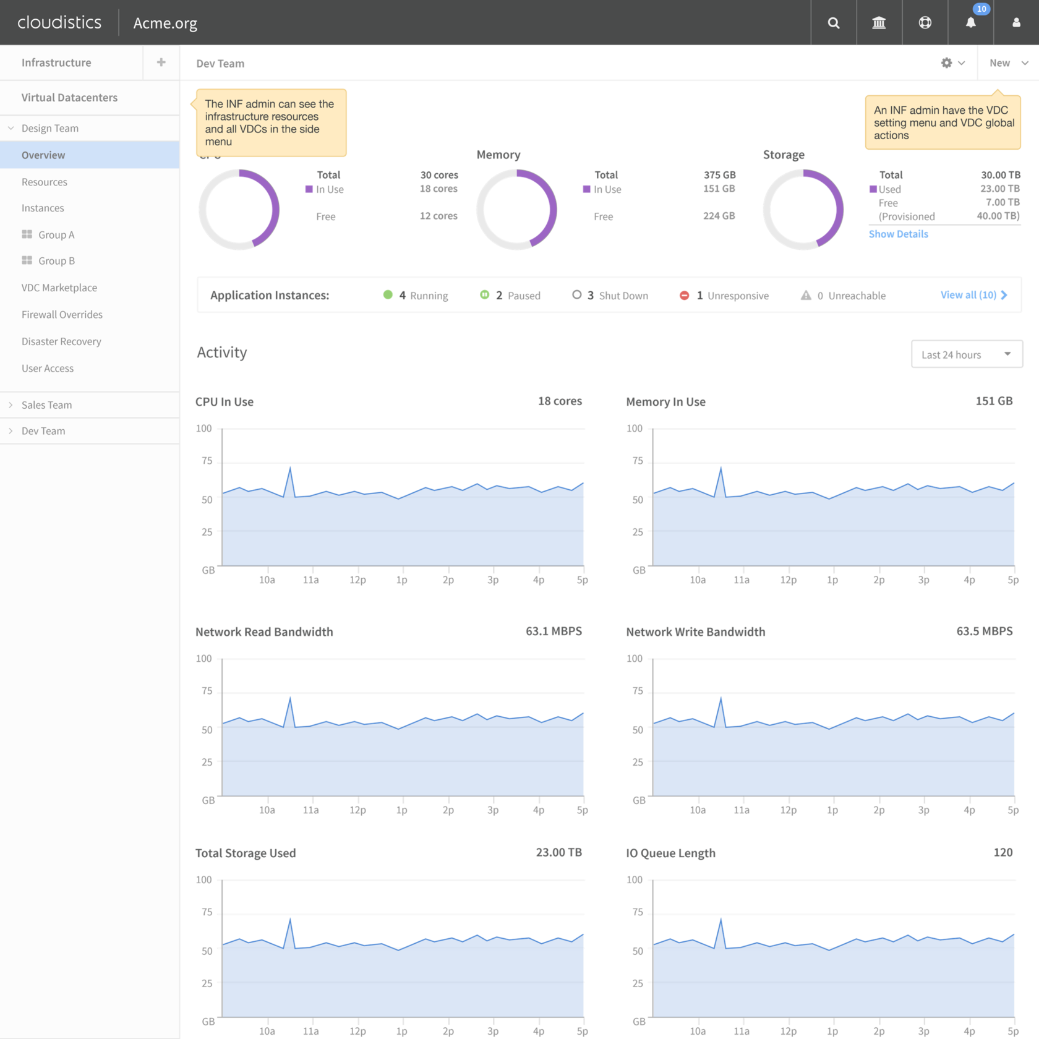Expand the Sales Team section
Viewport: 1039px width, 1039px height.
click(11, 405)
